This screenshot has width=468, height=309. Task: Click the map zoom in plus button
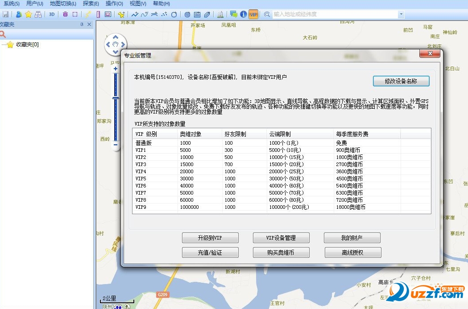click(116, 69)
